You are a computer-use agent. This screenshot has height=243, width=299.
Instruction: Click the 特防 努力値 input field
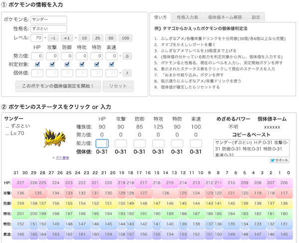coord(97,56)
